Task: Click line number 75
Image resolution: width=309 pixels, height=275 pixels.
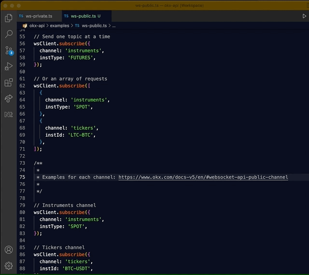Action: (22, 177)
